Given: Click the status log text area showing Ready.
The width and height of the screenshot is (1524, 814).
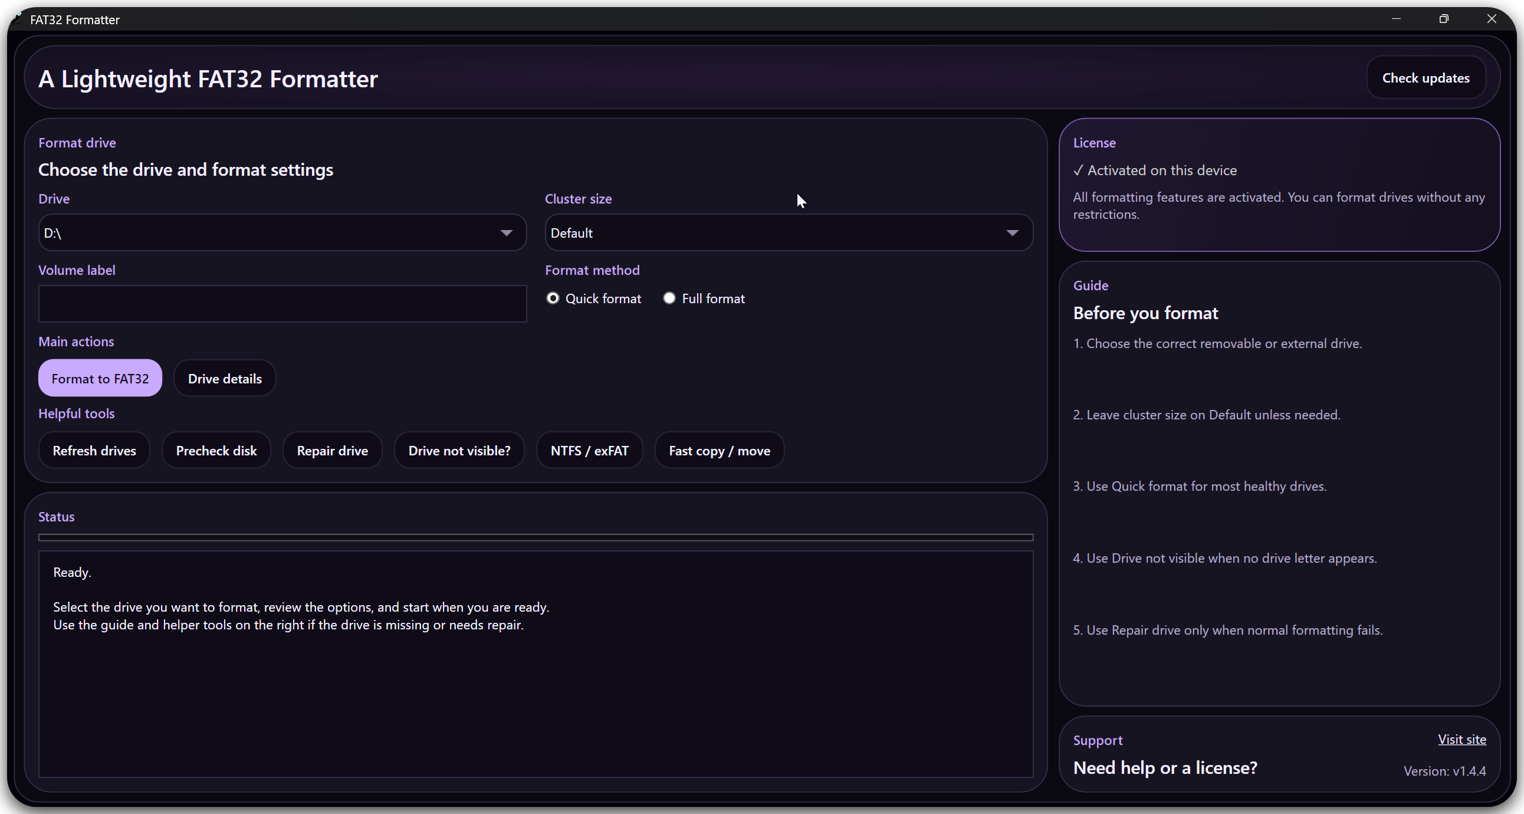Looking at the screenshot, I should point(536,664).
